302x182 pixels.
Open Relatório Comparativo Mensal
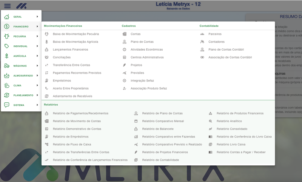point(163,121)
